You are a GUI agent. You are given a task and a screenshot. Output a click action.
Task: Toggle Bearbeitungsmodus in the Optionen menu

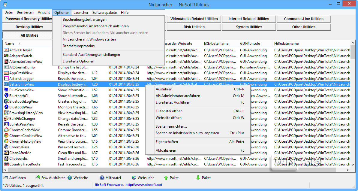pos(78,46)
